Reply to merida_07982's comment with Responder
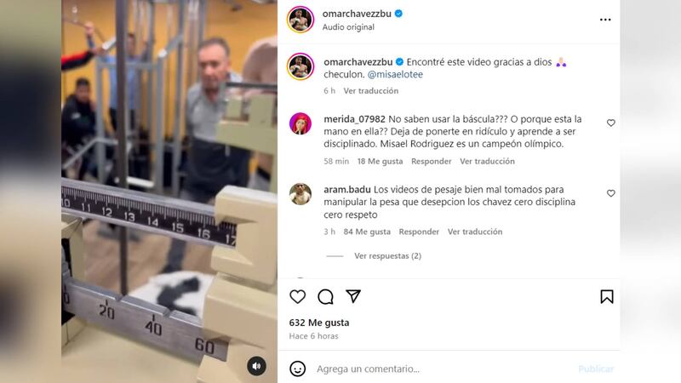 432,161
